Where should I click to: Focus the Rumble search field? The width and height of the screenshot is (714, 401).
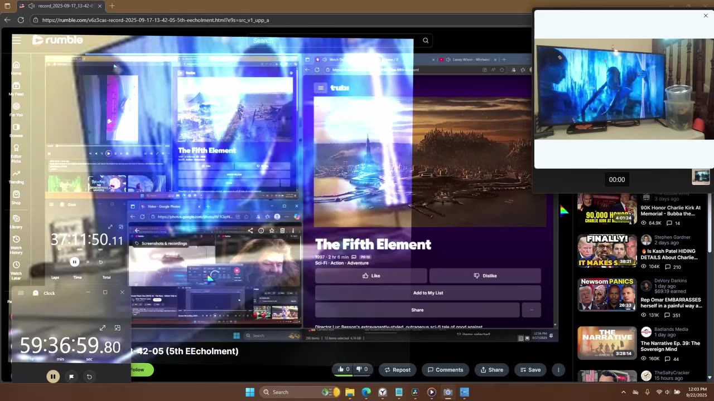[332, 41]
